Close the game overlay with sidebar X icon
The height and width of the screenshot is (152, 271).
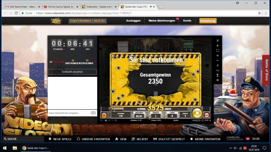click(218, 41)
